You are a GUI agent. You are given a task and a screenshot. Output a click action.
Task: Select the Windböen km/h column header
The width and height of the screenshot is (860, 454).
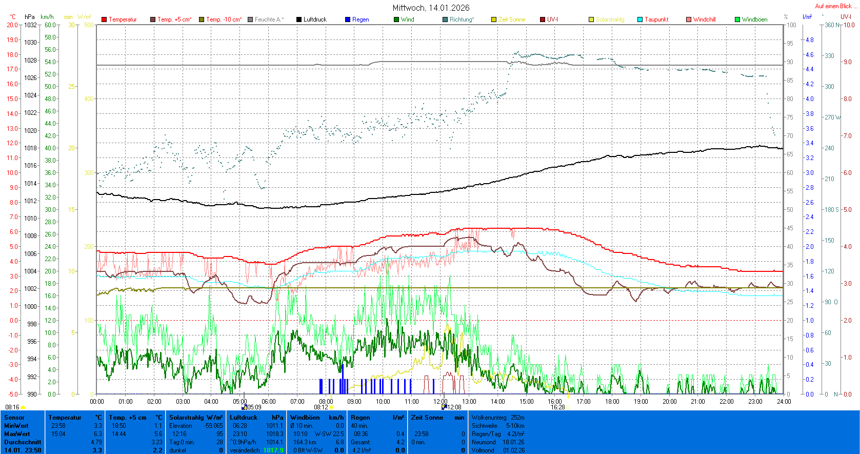click(316, 418)
